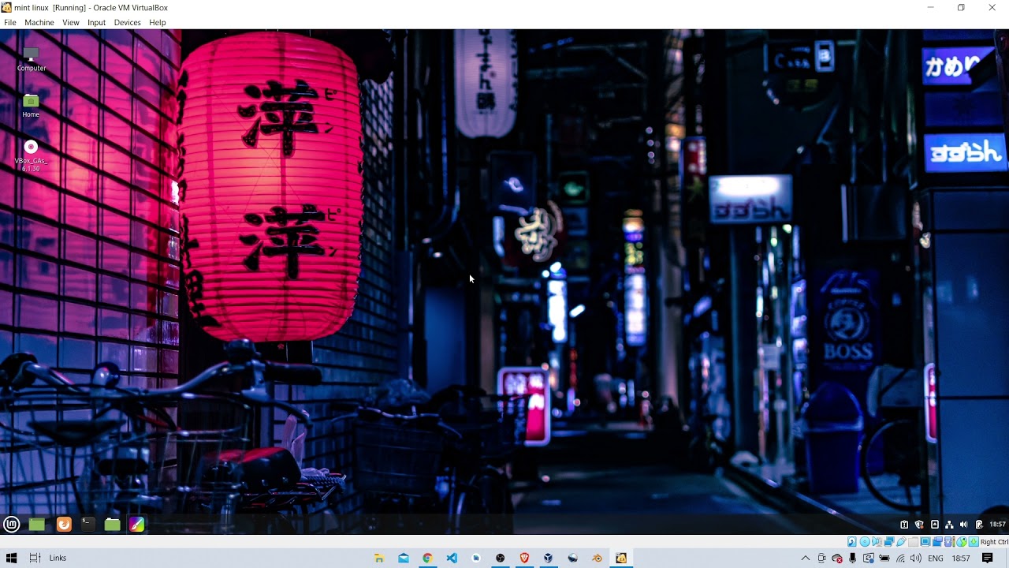Open the Machine menu
This screenshot has width=1009, height=568.
(39, 22)
